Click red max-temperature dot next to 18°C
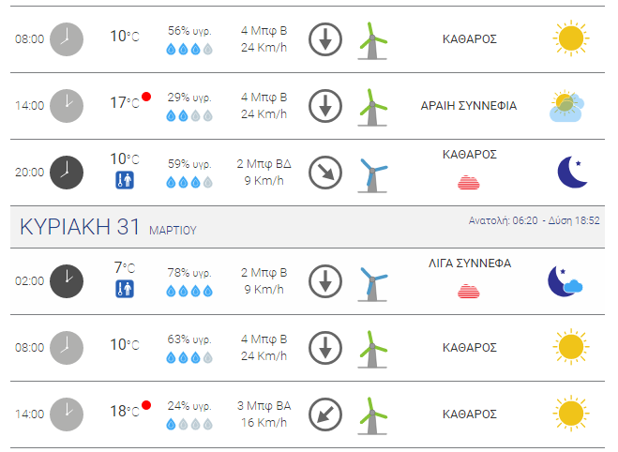The image size is (618, 452). (x=146, y=405)
